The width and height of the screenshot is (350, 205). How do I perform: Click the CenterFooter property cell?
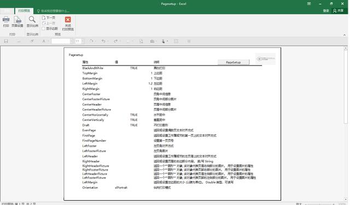[x=91, y=94]
